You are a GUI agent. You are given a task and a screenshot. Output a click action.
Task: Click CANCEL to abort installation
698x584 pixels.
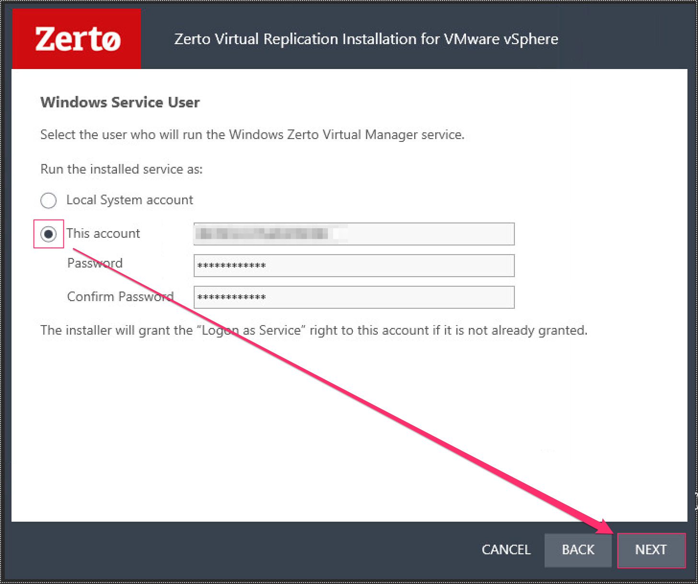506,550
